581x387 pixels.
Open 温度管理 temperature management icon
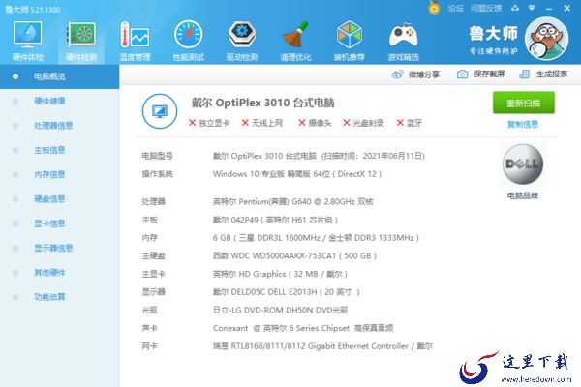point(135,41)
